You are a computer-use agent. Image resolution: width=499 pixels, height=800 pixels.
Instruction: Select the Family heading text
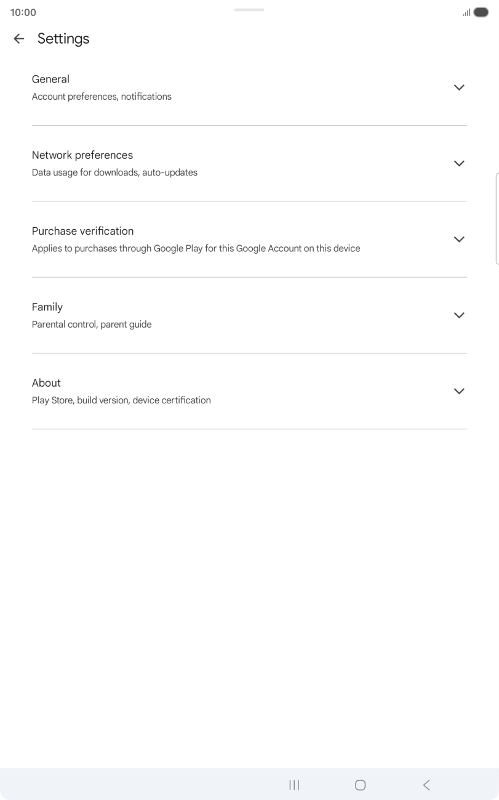pyautogui.click(x=47, y=307)
